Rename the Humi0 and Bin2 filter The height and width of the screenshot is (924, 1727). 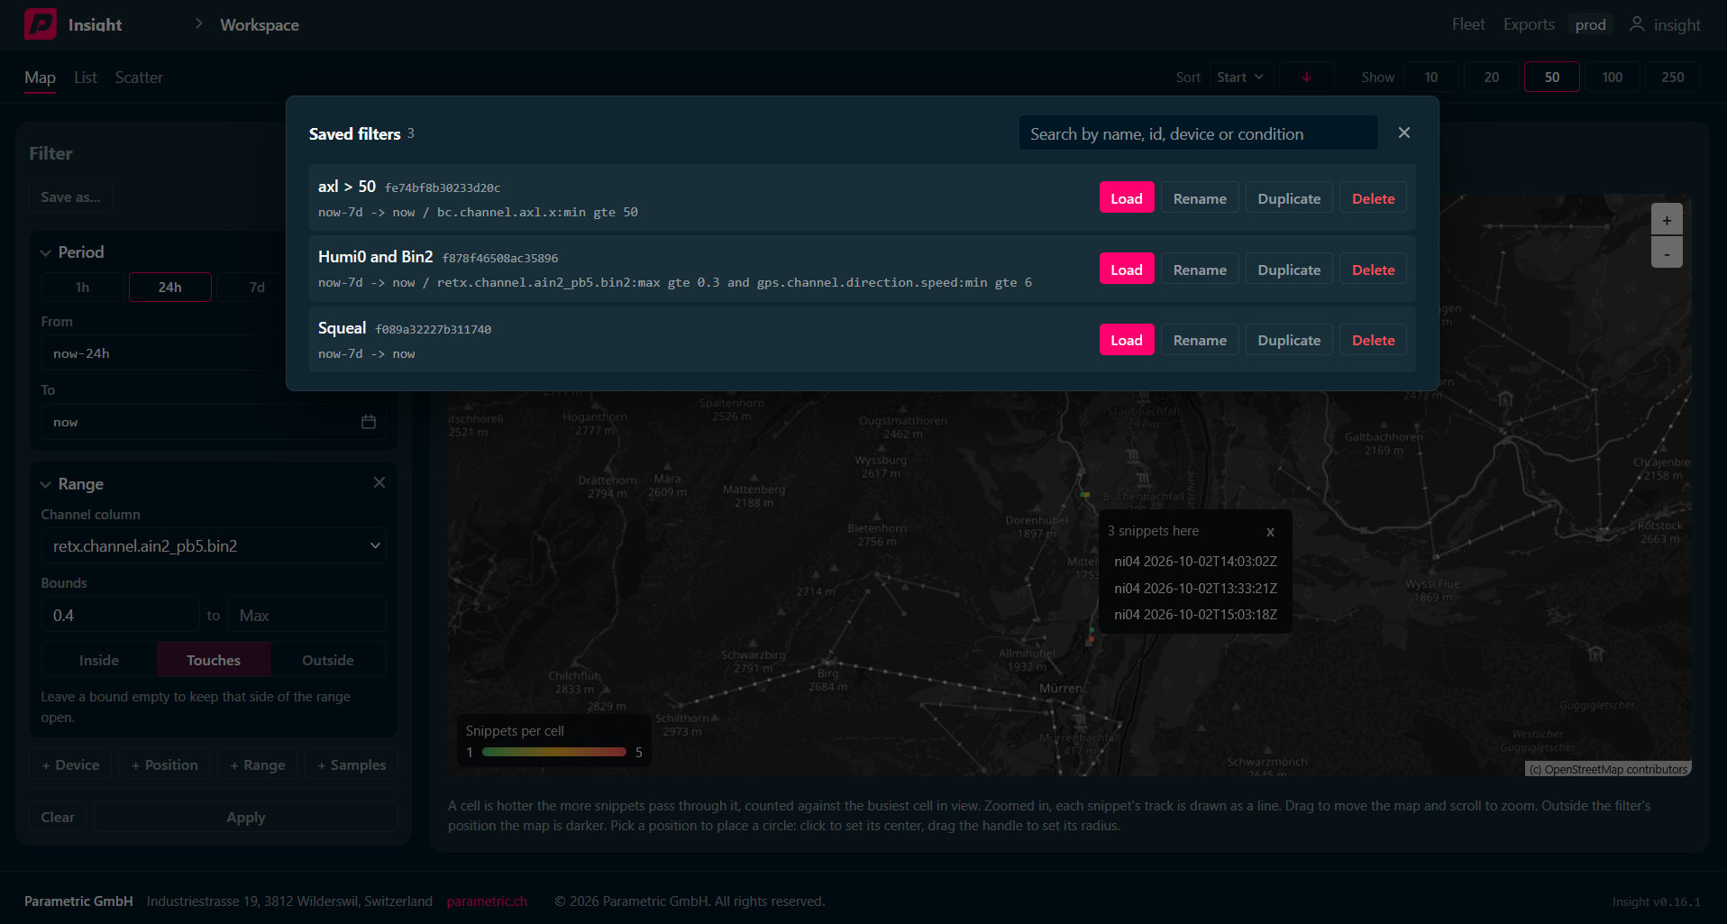[1200, 270]
